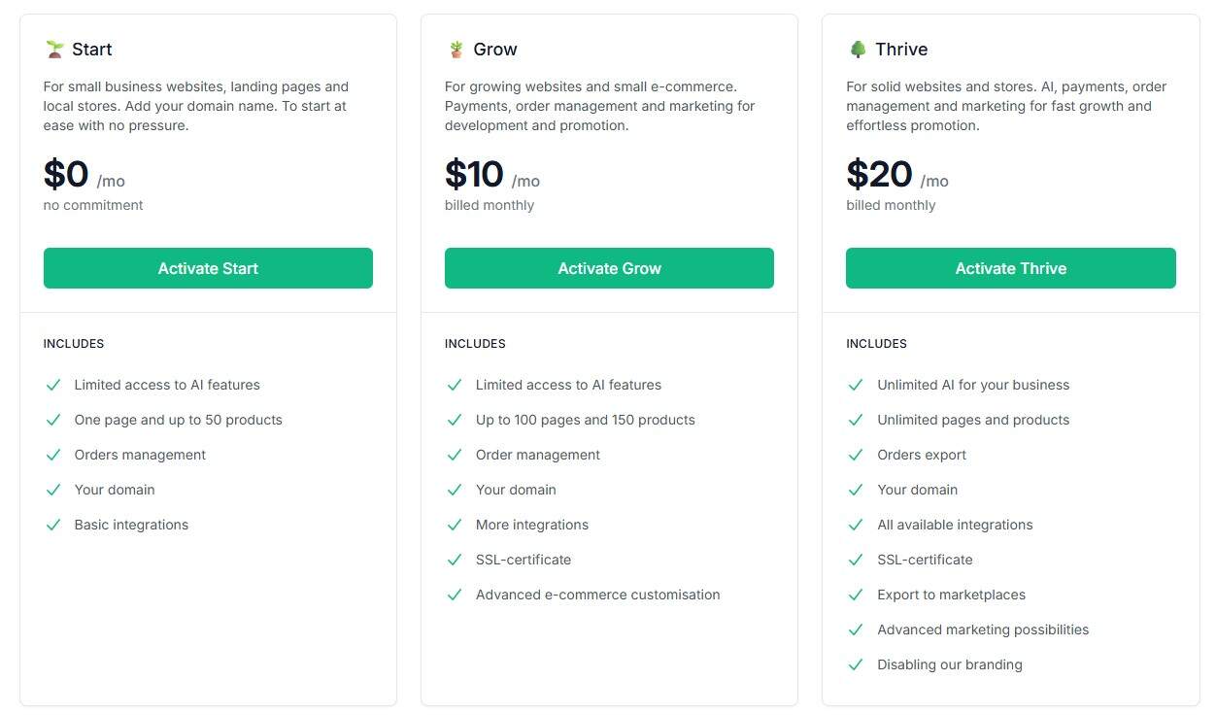The image size is (1216, 715).
Task: Click the checkmark next to Basic integrations
Action: click(53, 525)
